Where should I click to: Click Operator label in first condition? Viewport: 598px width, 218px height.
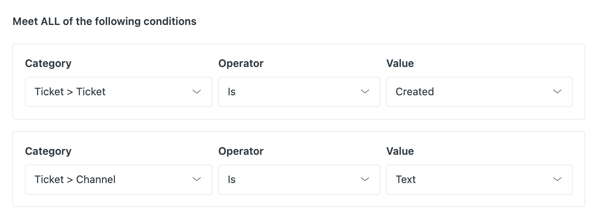(x=241, y=63)
